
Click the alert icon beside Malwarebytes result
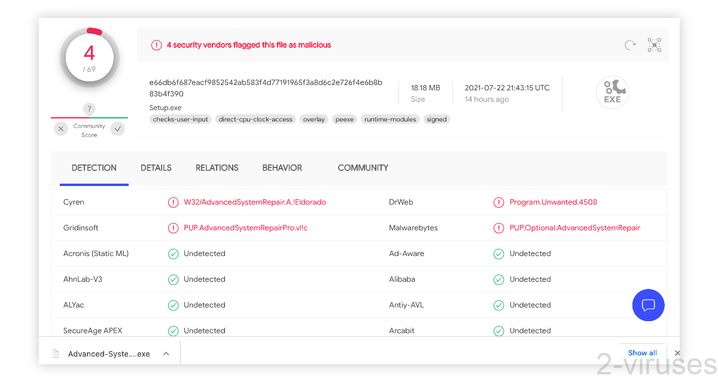pos(498,228)
